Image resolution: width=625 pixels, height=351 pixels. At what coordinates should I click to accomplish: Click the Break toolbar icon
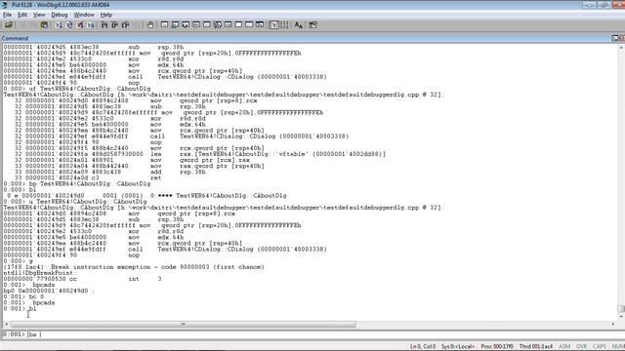tap(91, 25)
